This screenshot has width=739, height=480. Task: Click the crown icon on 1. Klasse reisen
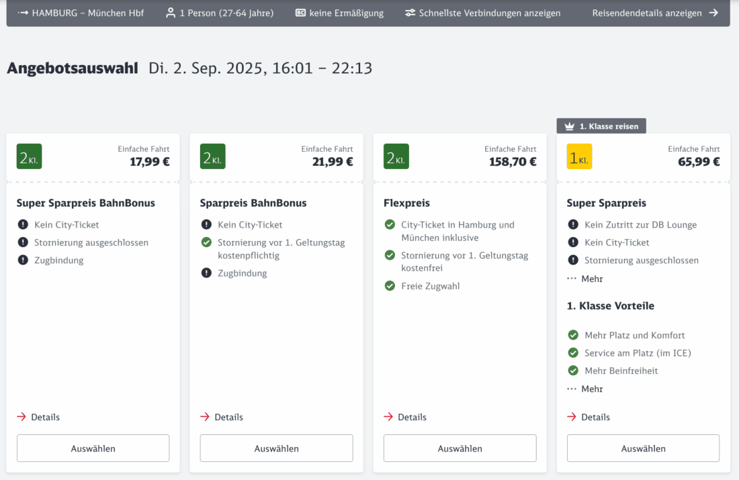click(570, 126)
